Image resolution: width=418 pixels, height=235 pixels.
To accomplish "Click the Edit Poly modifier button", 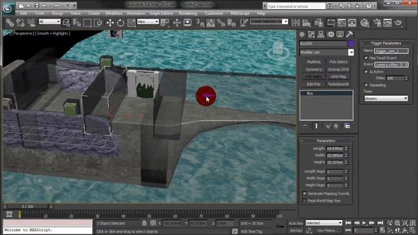I will click(x=313, y=84).
